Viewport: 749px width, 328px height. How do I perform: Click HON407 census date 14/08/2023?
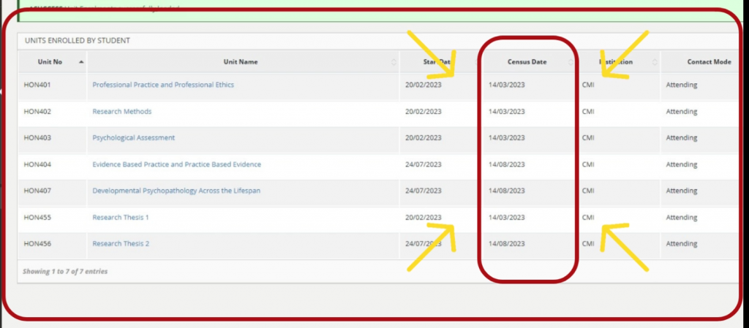pos(506,191)
